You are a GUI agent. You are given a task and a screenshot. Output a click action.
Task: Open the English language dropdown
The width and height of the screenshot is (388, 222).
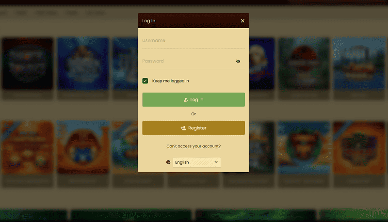click(x=197, y=162)
